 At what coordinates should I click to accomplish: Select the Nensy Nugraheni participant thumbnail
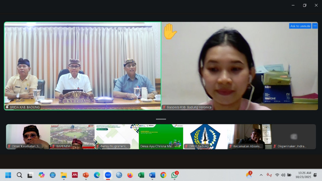(117, 136)
